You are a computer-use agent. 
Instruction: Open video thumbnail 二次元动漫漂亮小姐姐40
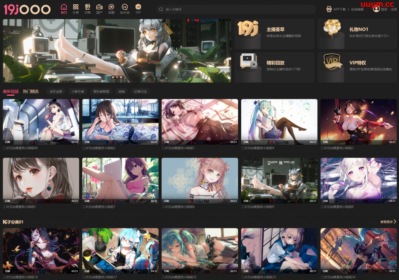(41, 122)
